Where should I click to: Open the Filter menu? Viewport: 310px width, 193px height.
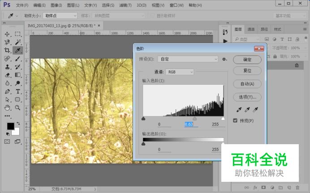pos(125,5)
